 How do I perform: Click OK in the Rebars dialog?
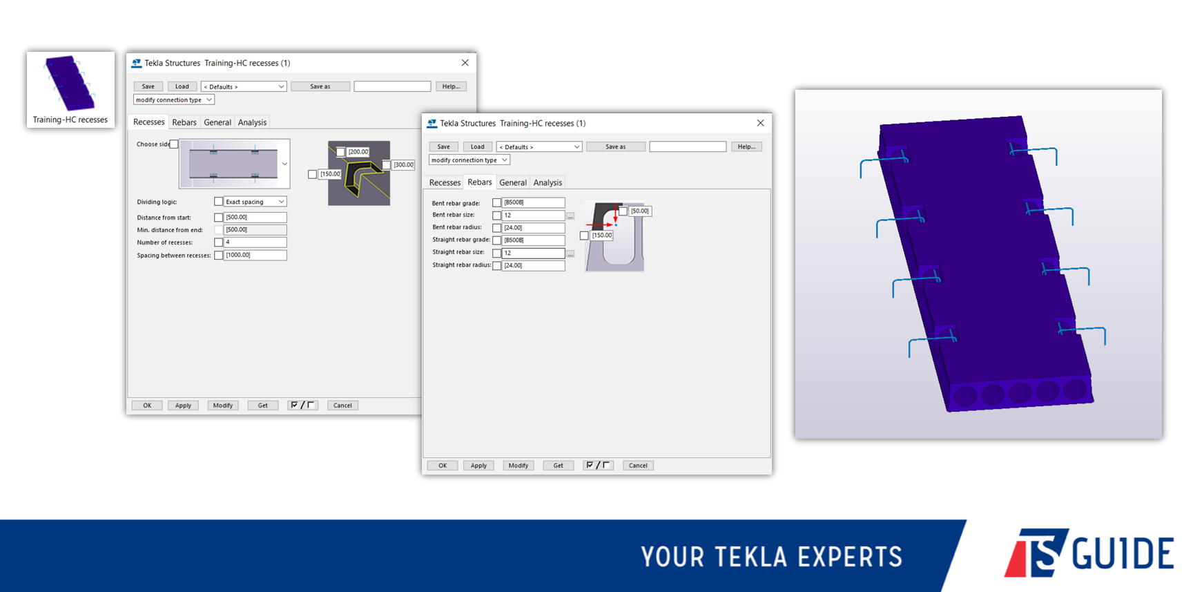click(x=443, y=466)
